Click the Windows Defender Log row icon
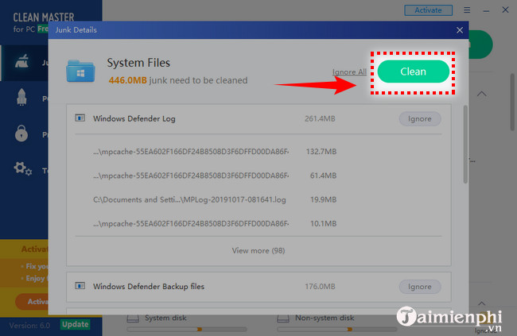517x336 pixels. coord(80,118)
